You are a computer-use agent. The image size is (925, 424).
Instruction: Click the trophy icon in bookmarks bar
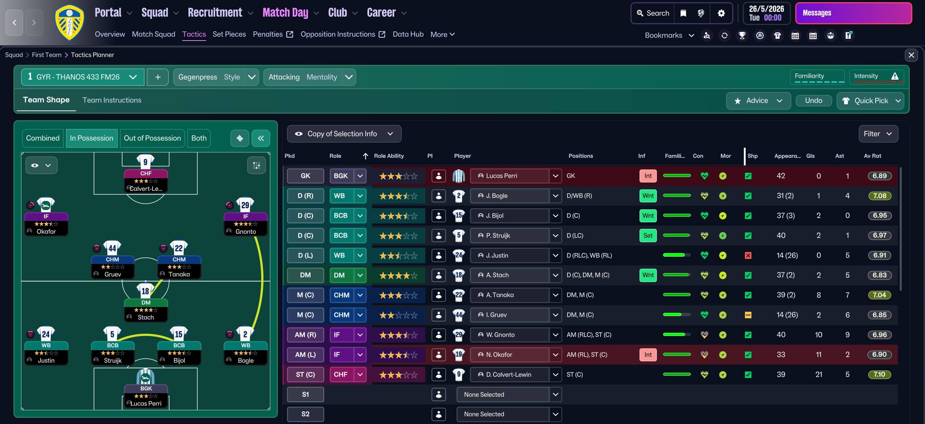[x=742, y=35]
